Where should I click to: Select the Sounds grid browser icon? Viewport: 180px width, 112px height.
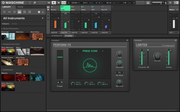click(14, 12)
